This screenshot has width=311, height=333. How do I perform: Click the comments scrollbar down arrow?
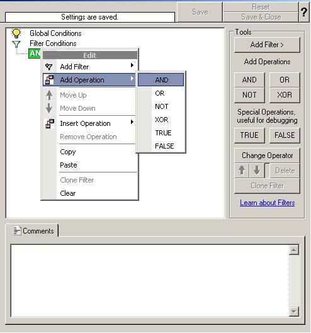[x=294, y=312]
